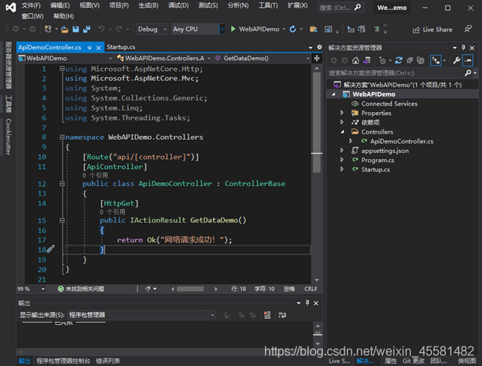482x366 pixels.
Task: Click the refresh icon in Solution Explorer
Action: [399, 60]
